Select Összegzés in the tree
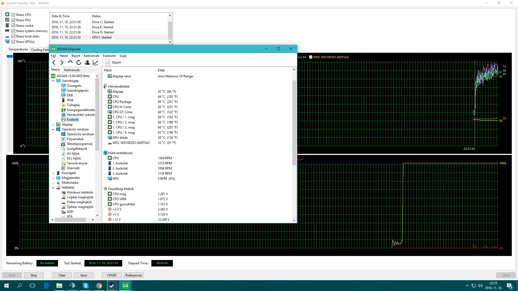Screen dimensions: 518x291 click(74, 86)
